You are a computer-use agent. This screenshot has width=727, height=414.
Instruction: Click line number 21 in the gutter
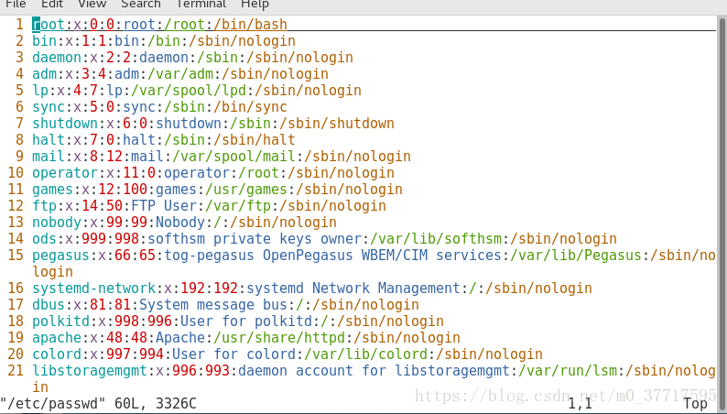(16, 371)
